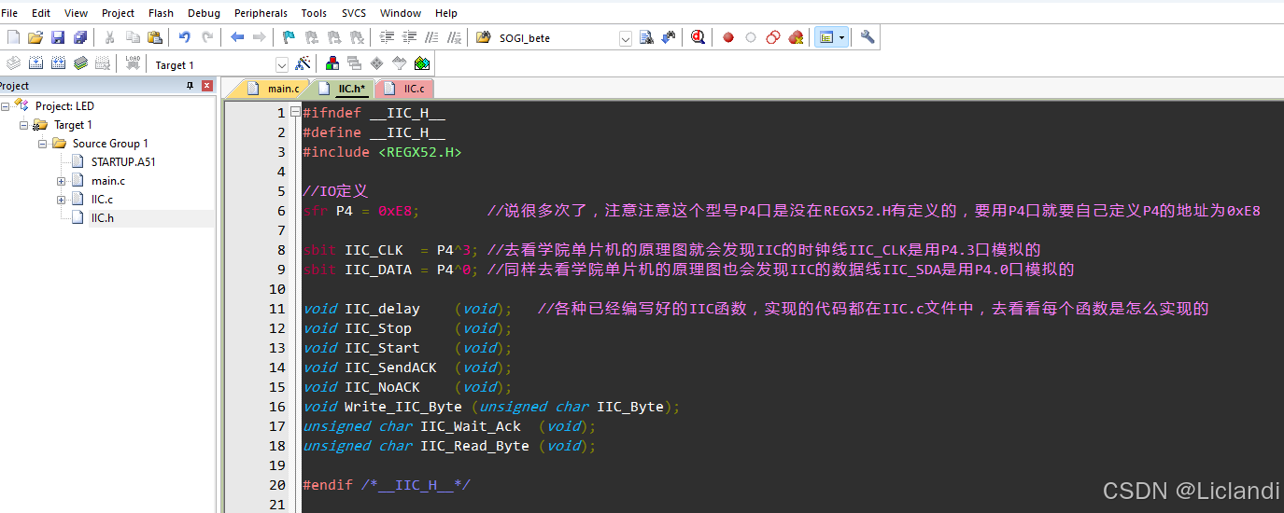Screen dimensions: 1284x513
Task: Open the Target 1 selection dropdown
Action: 281,64
